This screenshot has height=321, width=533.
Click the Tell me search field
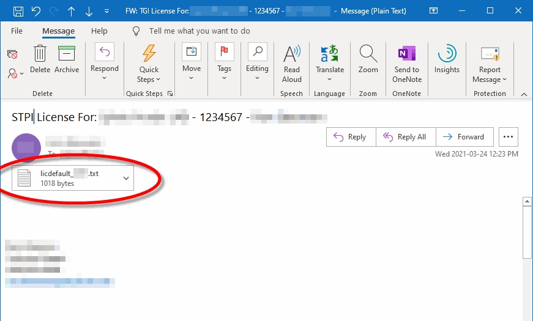point(199,31)
